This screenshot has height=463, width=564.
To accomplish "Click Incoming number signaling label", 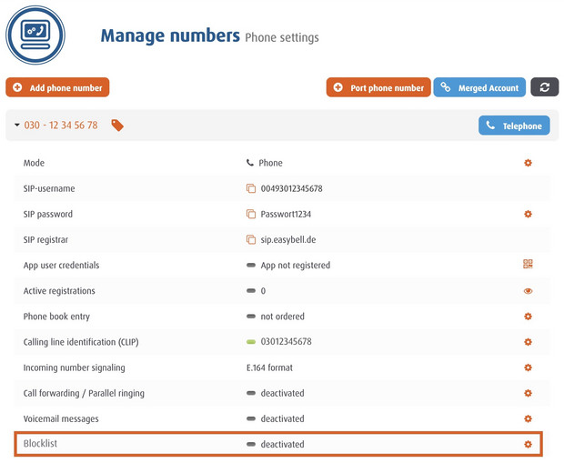I will [74, 368].
